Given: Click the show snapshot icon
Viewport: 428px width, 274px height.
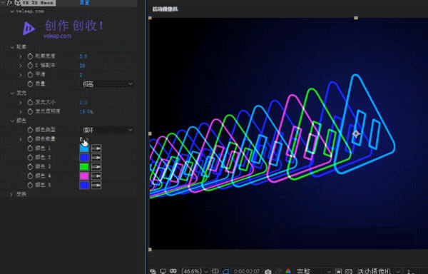Looking at the screenshot, I should coord(279,272).
